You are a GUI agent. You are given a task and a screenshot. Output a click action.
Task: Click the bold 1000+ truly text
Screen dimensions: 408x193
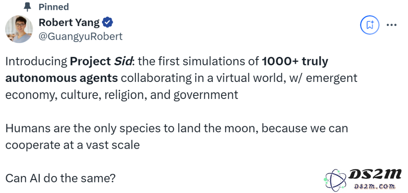point(295,62)
